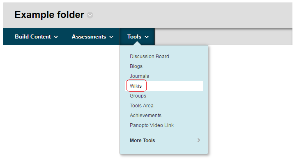Choose Blogs in the Tools menu
This screenshot has height=168, width=299.
click(136, 66)
